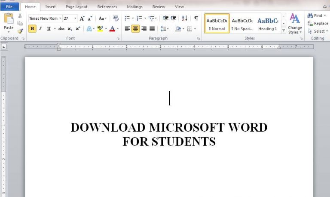This screenshot has height=197, width=330.
Task: Switch to the Page Layout tab
Action: tap(76, 7)
